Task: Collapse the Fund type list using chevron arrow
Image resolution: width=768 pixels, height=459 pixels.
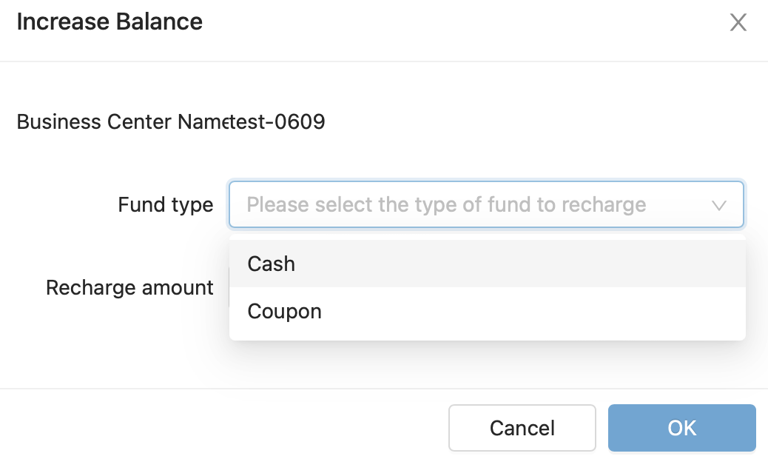Action: coord(719,205)
